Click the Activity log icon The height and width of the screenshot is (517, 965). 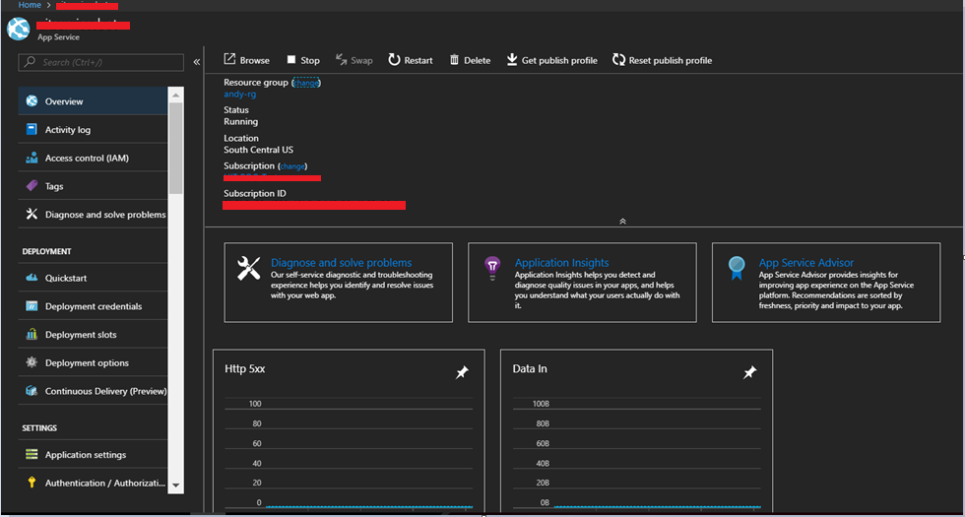[x=32, y=129]
